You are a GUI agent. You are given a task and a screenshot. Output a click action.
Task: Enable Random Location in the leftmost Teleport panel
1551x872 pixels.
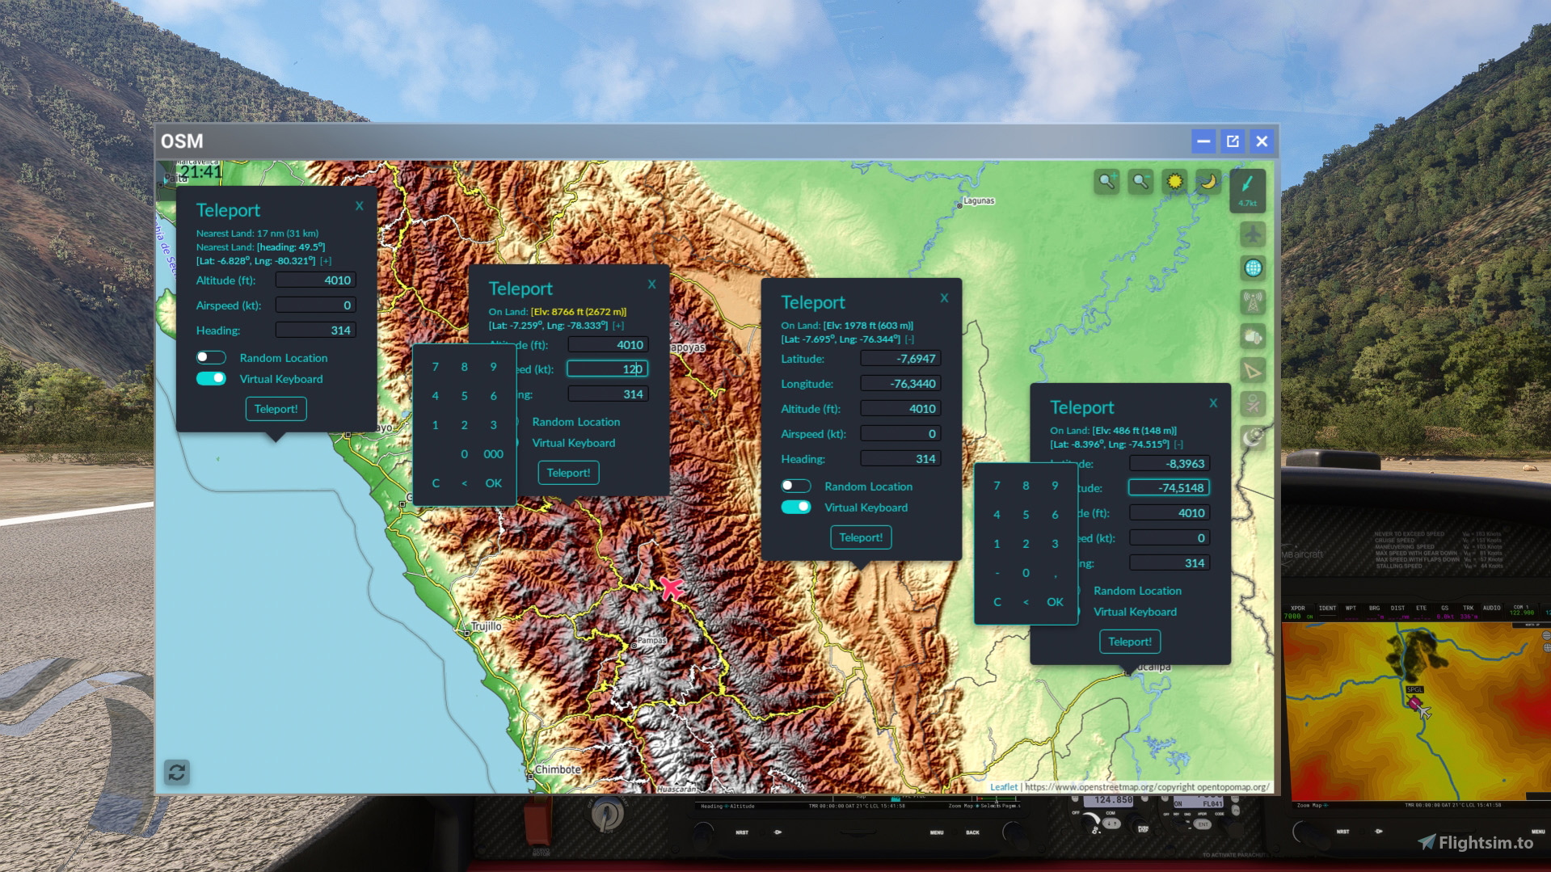tap(211, 357)
